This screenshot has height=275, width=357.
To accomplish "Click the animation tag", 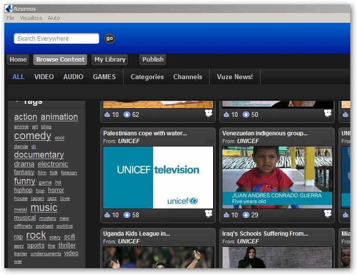I will [x=59, y=117].
